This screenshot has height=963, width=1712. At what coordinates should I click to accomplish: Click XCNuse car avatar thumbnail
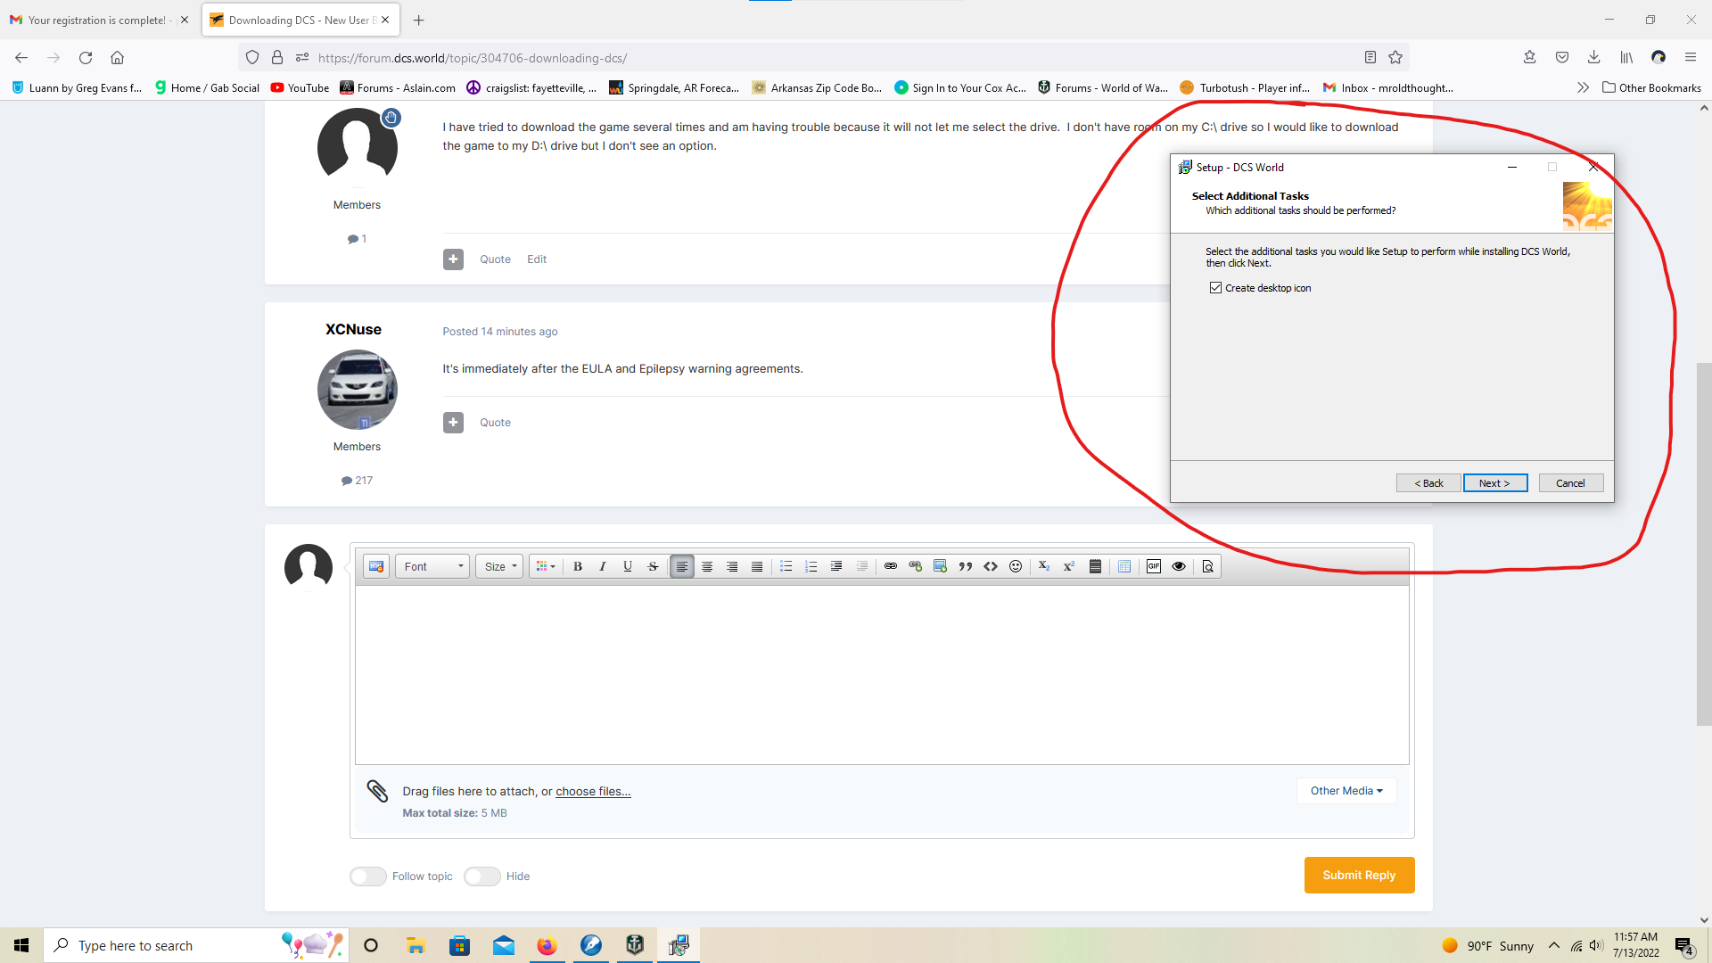[x=357, y=390]
